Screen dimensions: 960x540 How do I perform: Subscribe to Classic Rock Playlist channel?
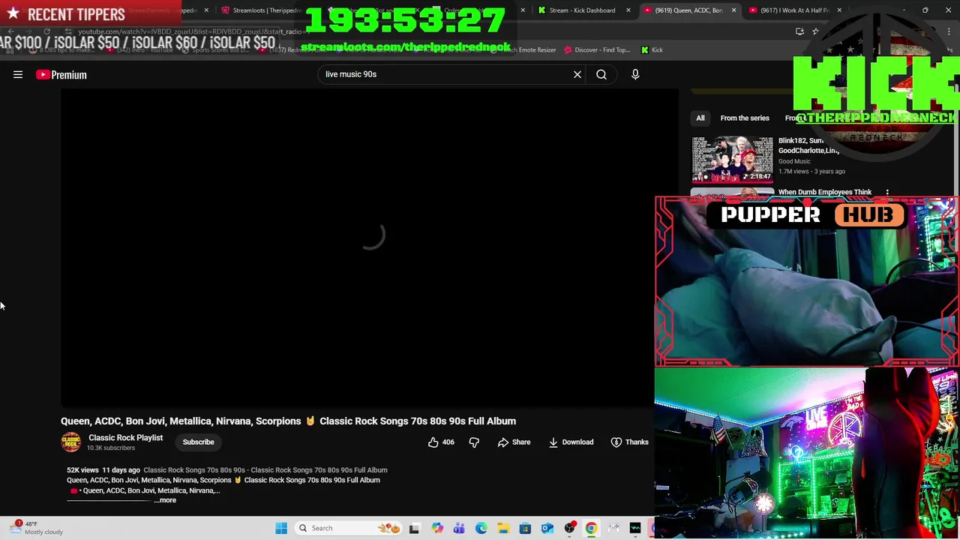coord(198,442)
